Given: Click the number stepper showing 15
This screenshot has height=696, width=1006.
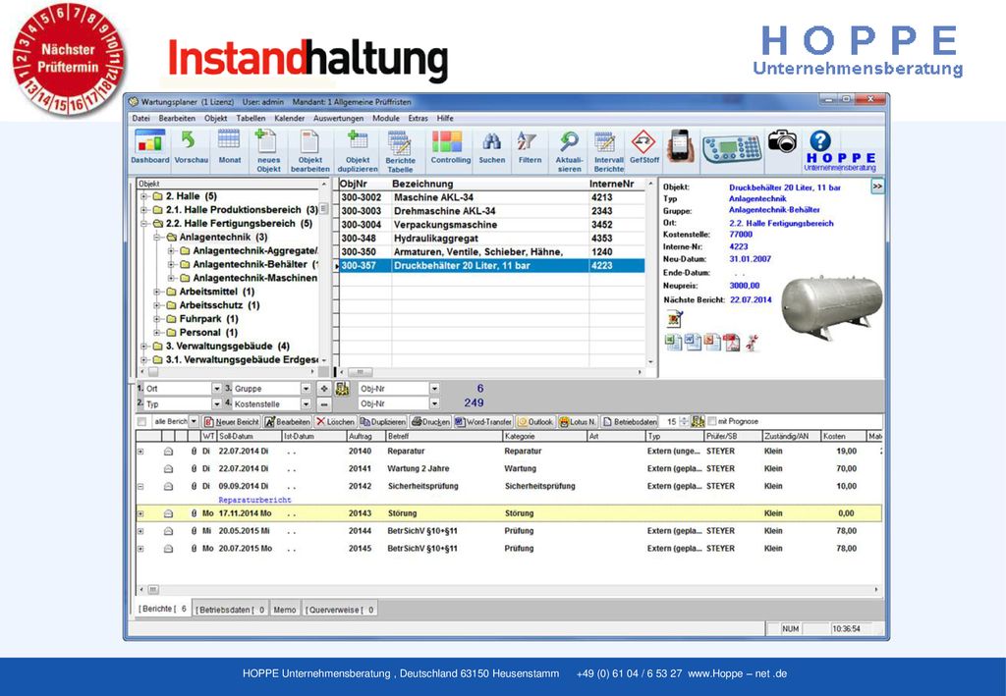Looking at the screenshot, I should pyautogui.click(x=678, y=422).
